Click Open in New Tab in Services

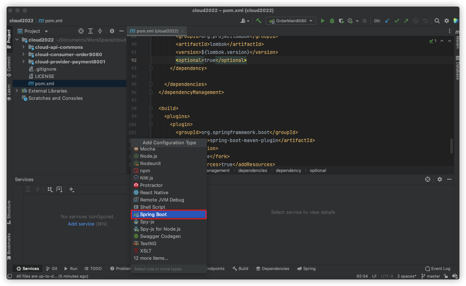(x=59, y=189)
